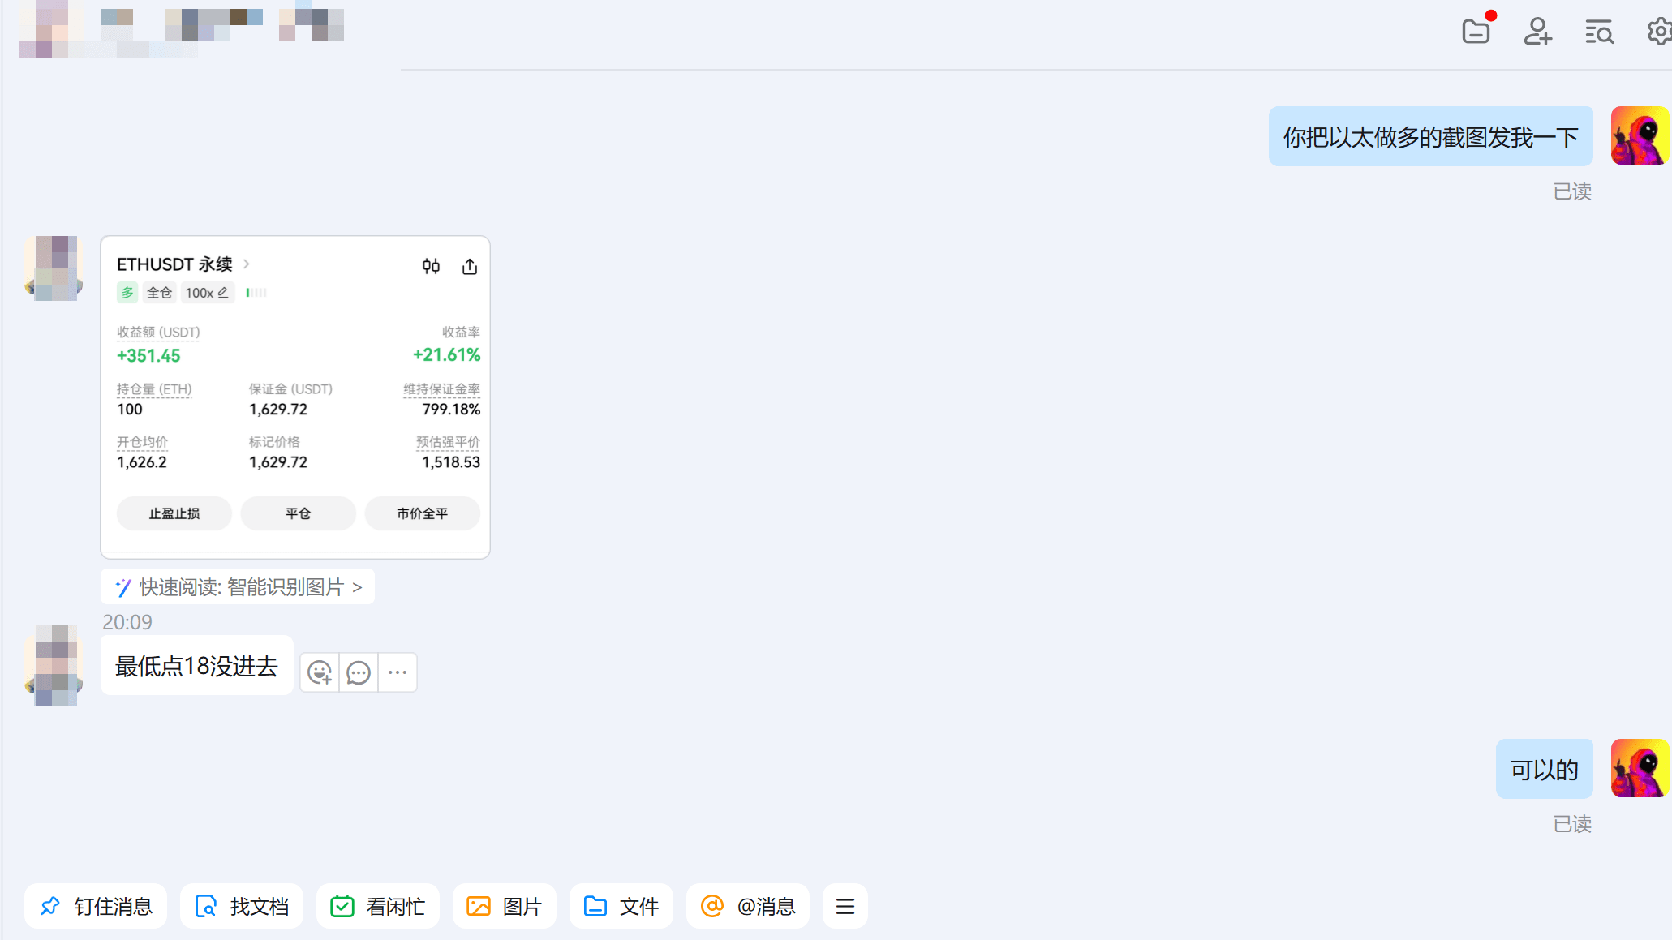Open 找文档 document search
Screen dimensions: 1672x940
tap(241, 906)
